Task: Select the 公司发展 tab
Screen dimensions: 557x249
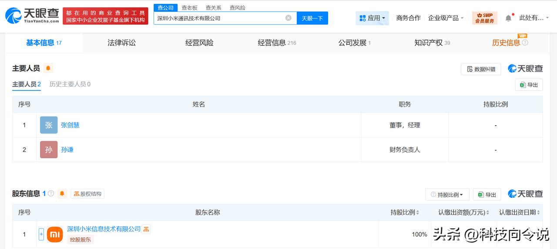Action: [355, 43]
